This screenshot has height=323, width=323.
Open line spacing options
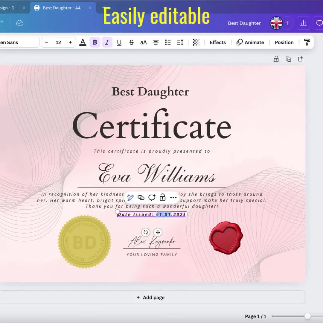coord(180,42)
